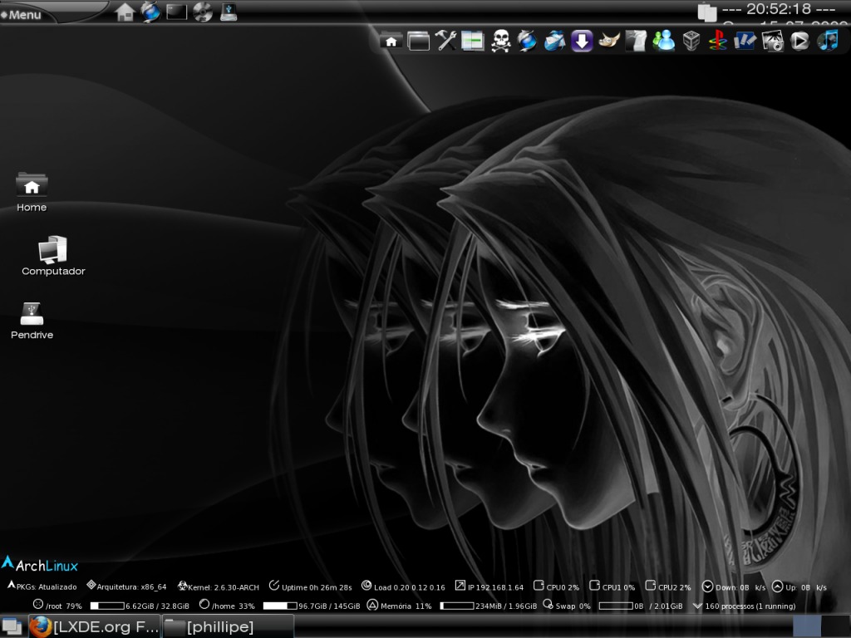Launch the VirtualBox cube icon
The height and width of the screenshot is (638, 851).
(691, 41)
